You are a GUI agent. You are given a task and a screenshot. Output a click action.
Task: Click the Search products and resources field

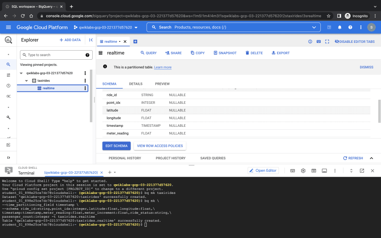[233, 27]
